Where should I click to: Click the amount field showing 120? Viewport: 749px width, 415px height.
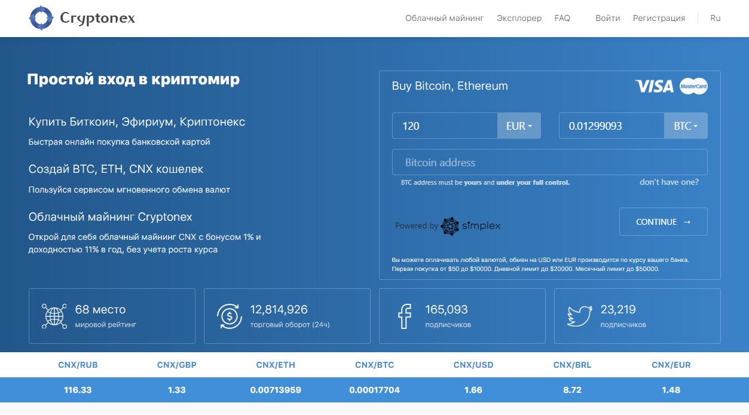tap(445, 126)
